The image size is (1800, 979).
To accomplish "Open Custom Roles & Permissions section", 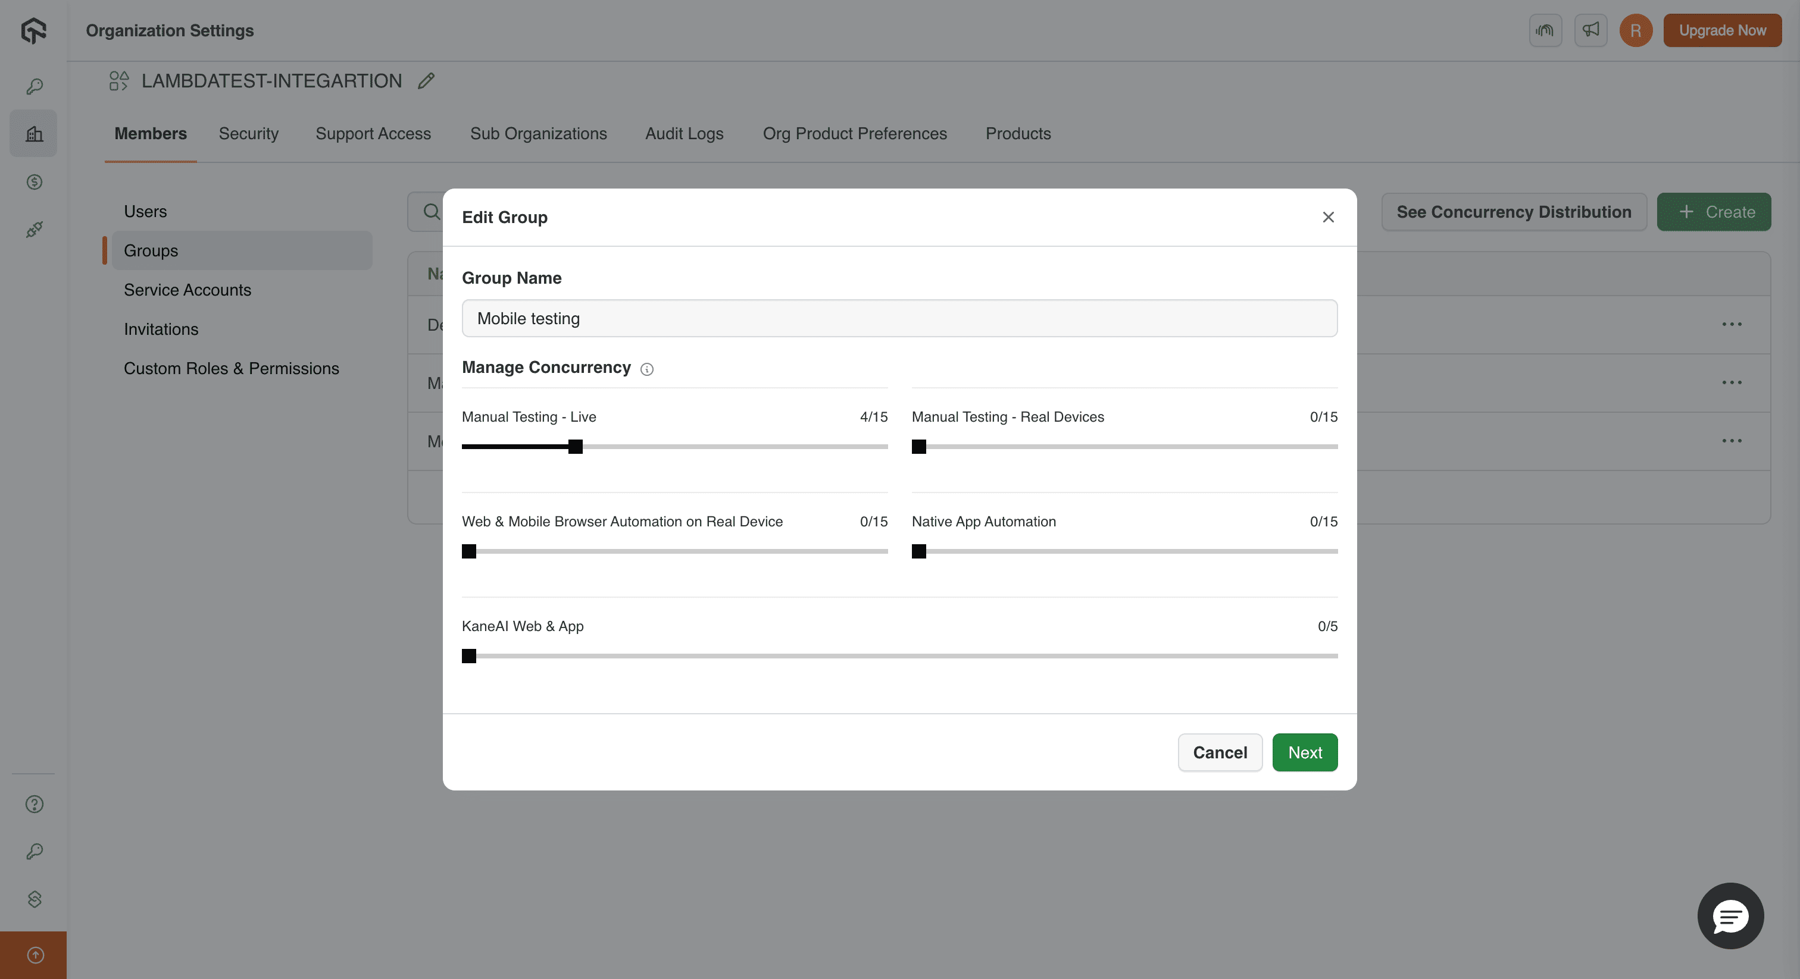I will point(232,368).
